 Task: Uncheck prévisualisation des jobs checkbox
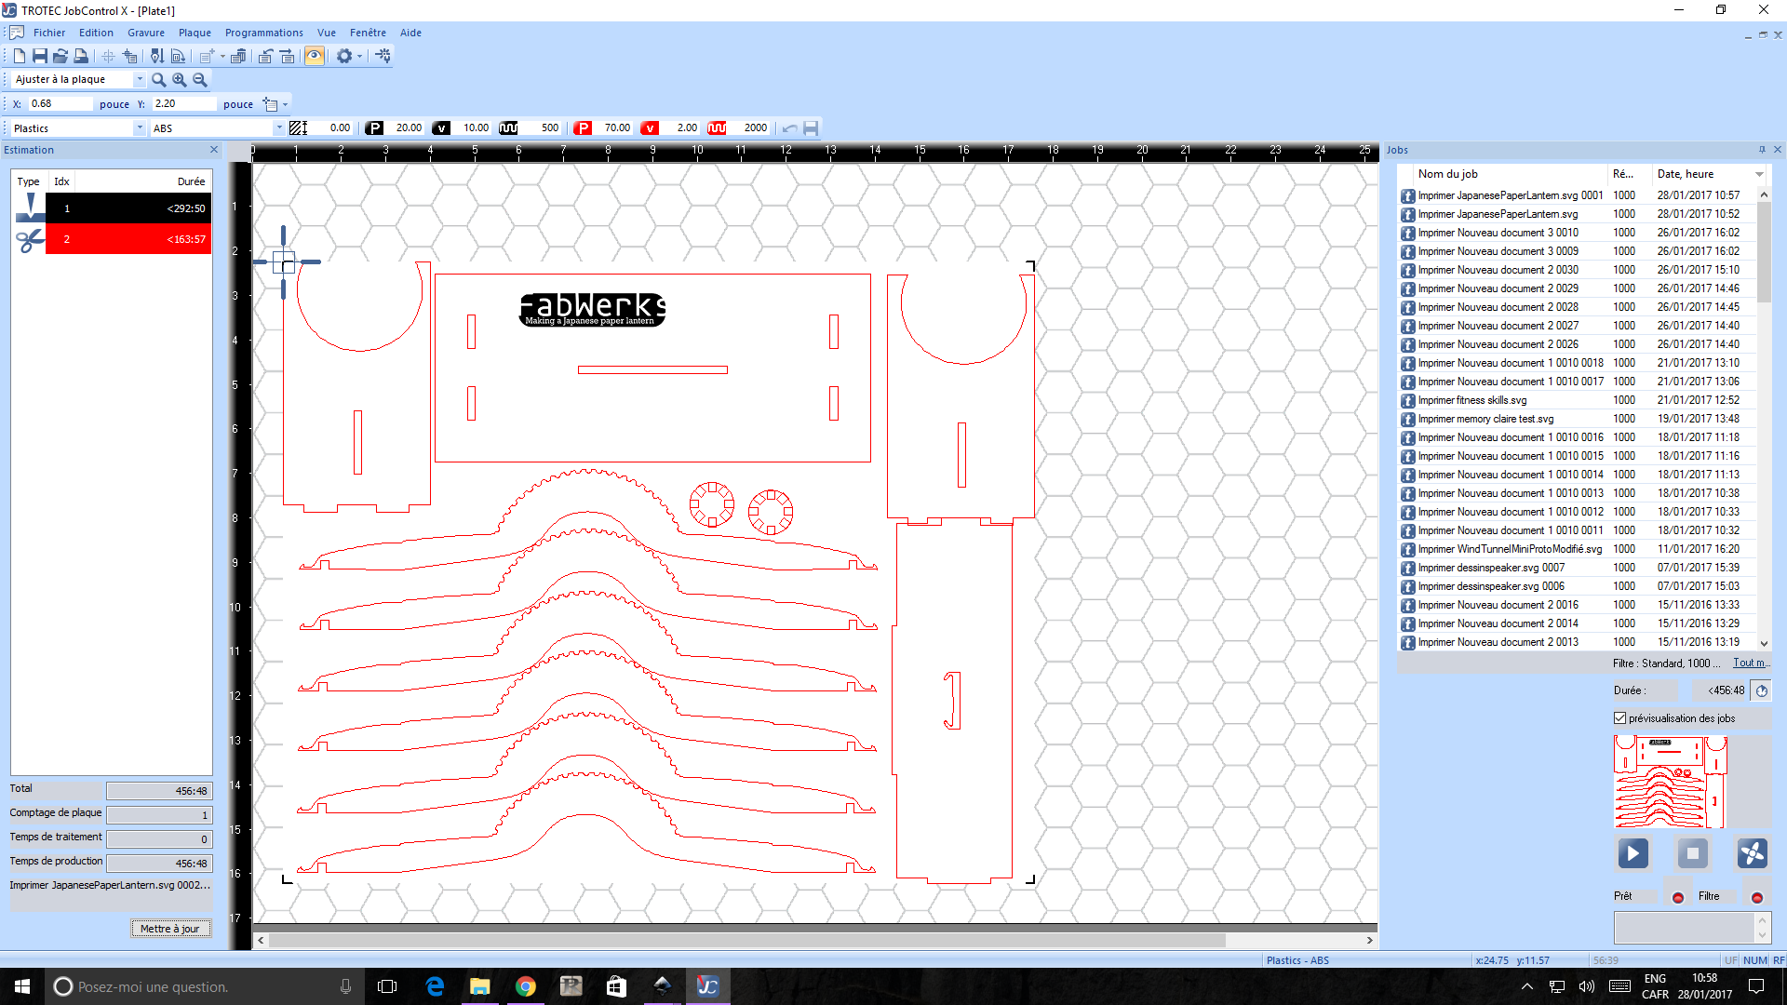pyautogui.click(x=1620, y=718)
